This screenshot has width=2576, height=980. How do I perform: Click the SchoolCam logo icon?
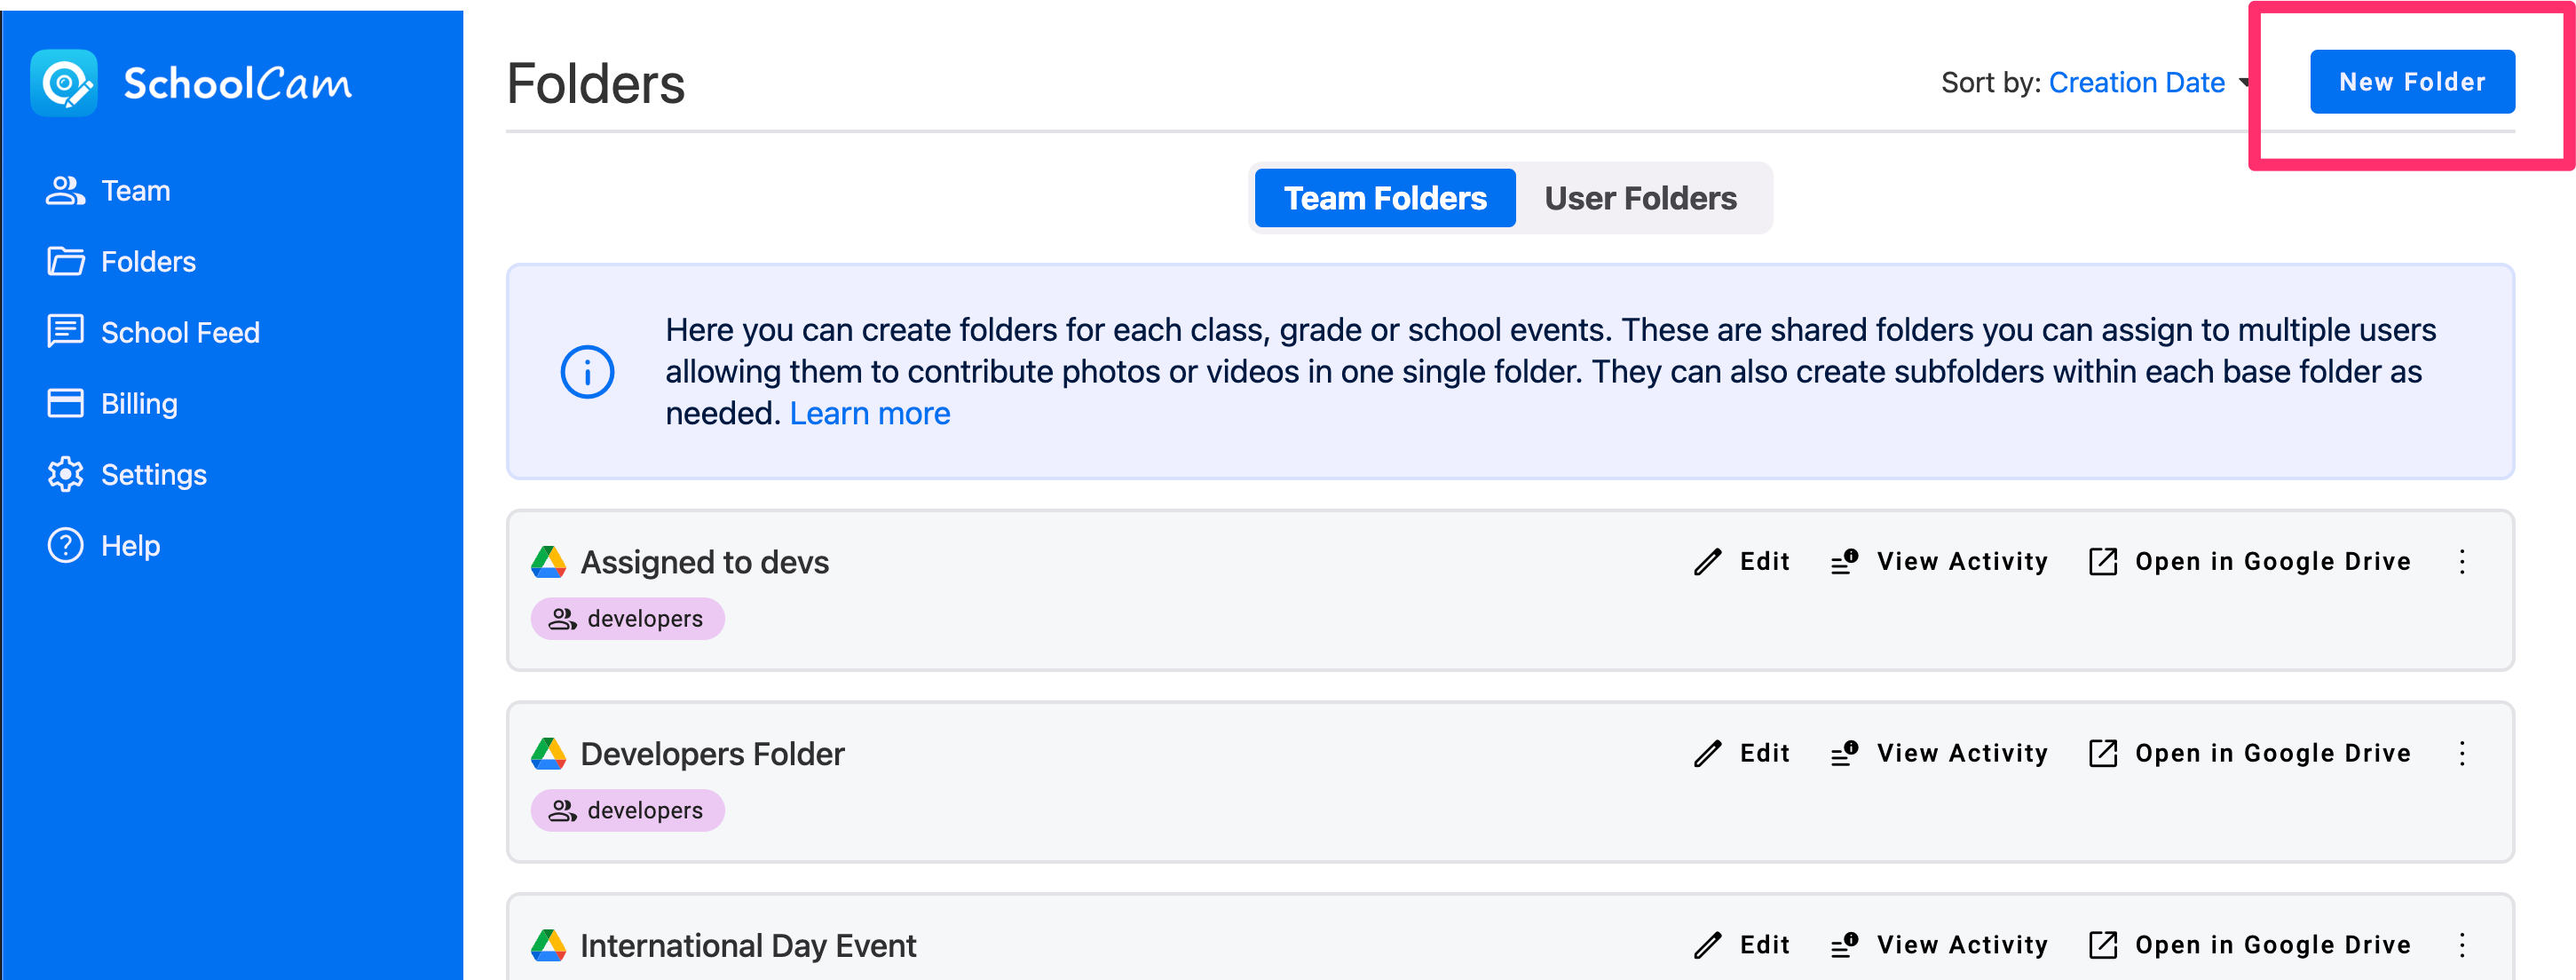pos(64,83)
